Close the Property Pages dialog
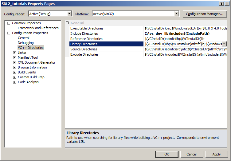The image size is (231, 161). click(x=227, y=4)
